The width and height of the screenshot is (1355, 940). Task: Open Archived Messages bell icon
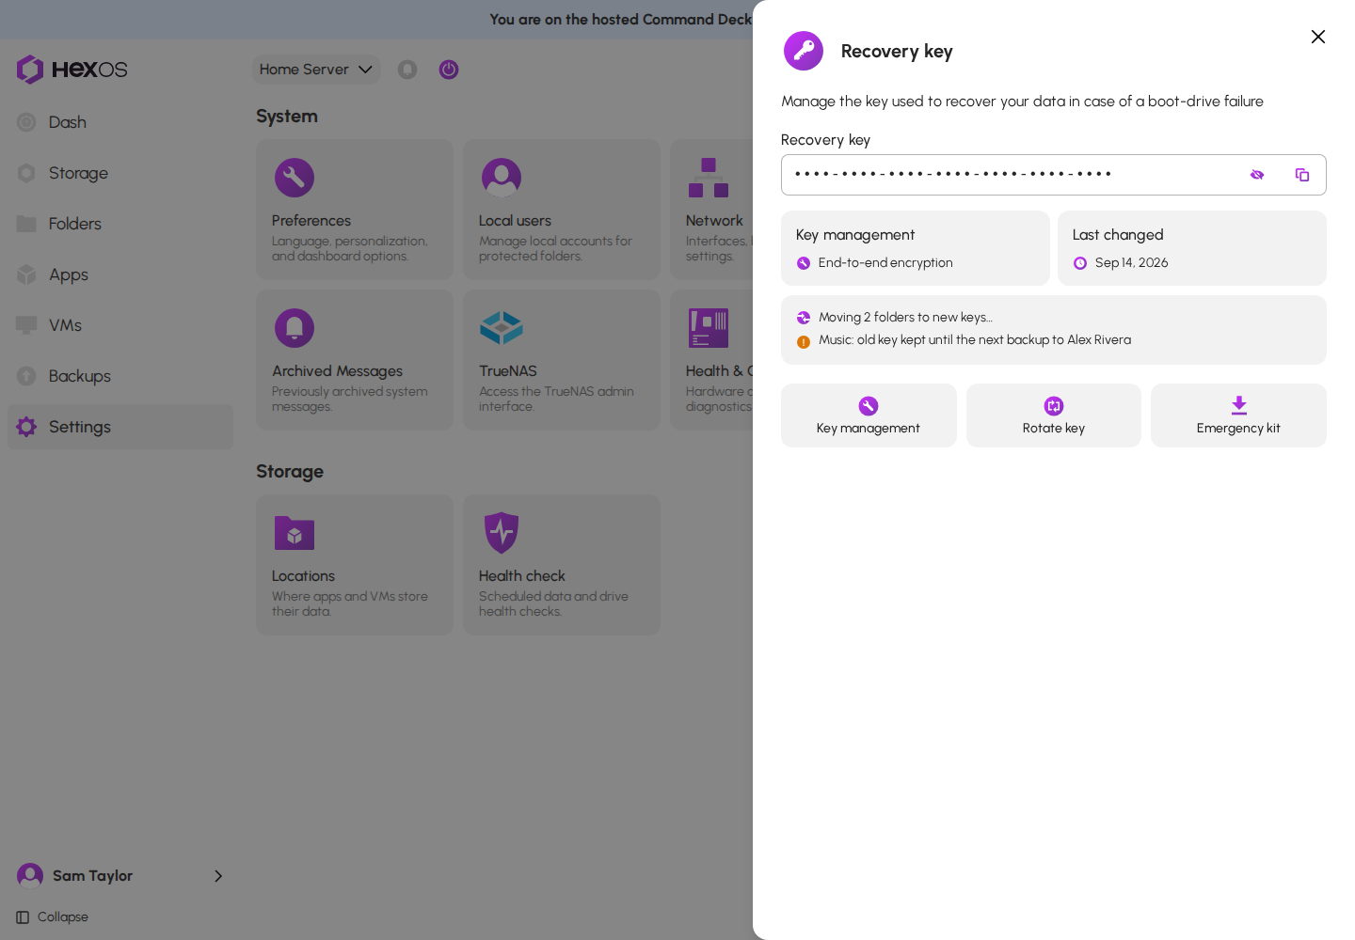pyautogui.click(x=295, y=328)
